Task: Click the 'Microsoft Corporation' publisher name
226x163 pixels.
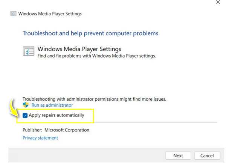Action: [67, 130]
